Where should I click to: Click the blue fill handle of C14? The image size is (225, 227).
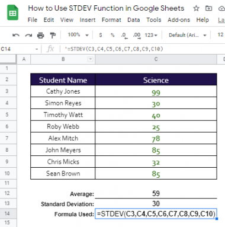[217, 219]
